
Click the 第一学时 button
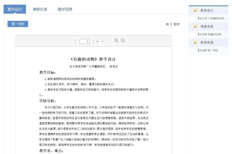click(18, 24)
